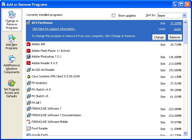
Task: Select Adobe Reader 9.4.5 entry
Action: 104,63
